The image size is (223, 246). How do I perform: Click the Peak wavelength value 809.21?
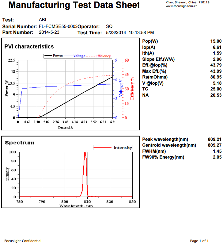(215, 139)
